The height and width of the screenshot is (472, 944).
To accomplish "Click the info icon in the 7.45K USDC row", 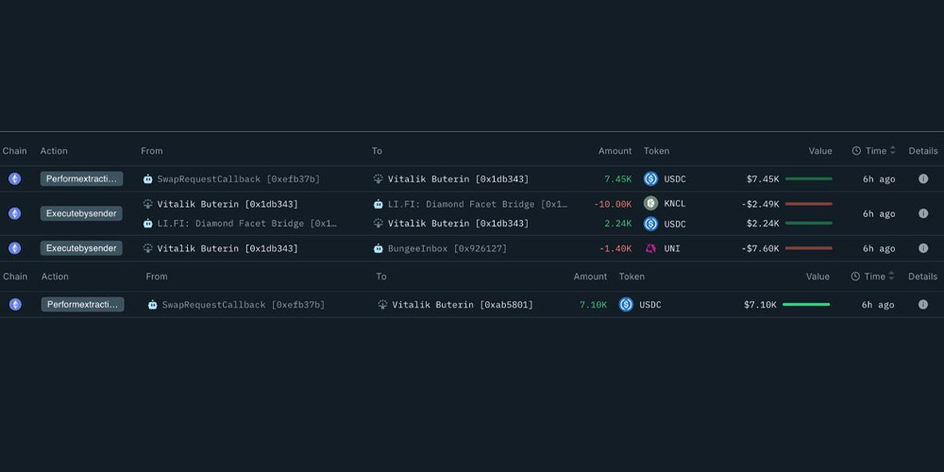I will [x=922, y=179].
